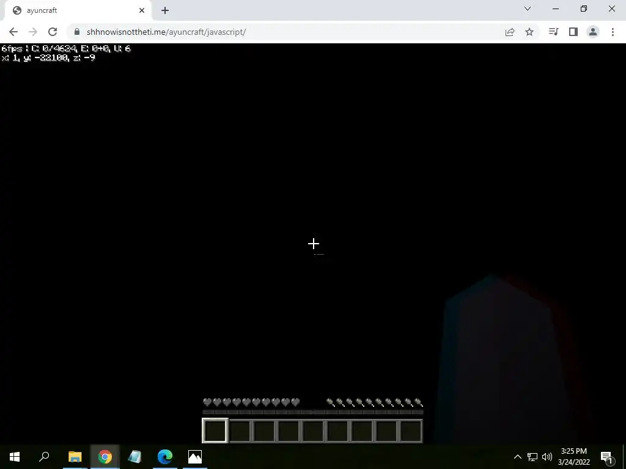Viewport: 626px width, 469px height.
Task: Click the crosshair in game view
Action: pos(314,244)
